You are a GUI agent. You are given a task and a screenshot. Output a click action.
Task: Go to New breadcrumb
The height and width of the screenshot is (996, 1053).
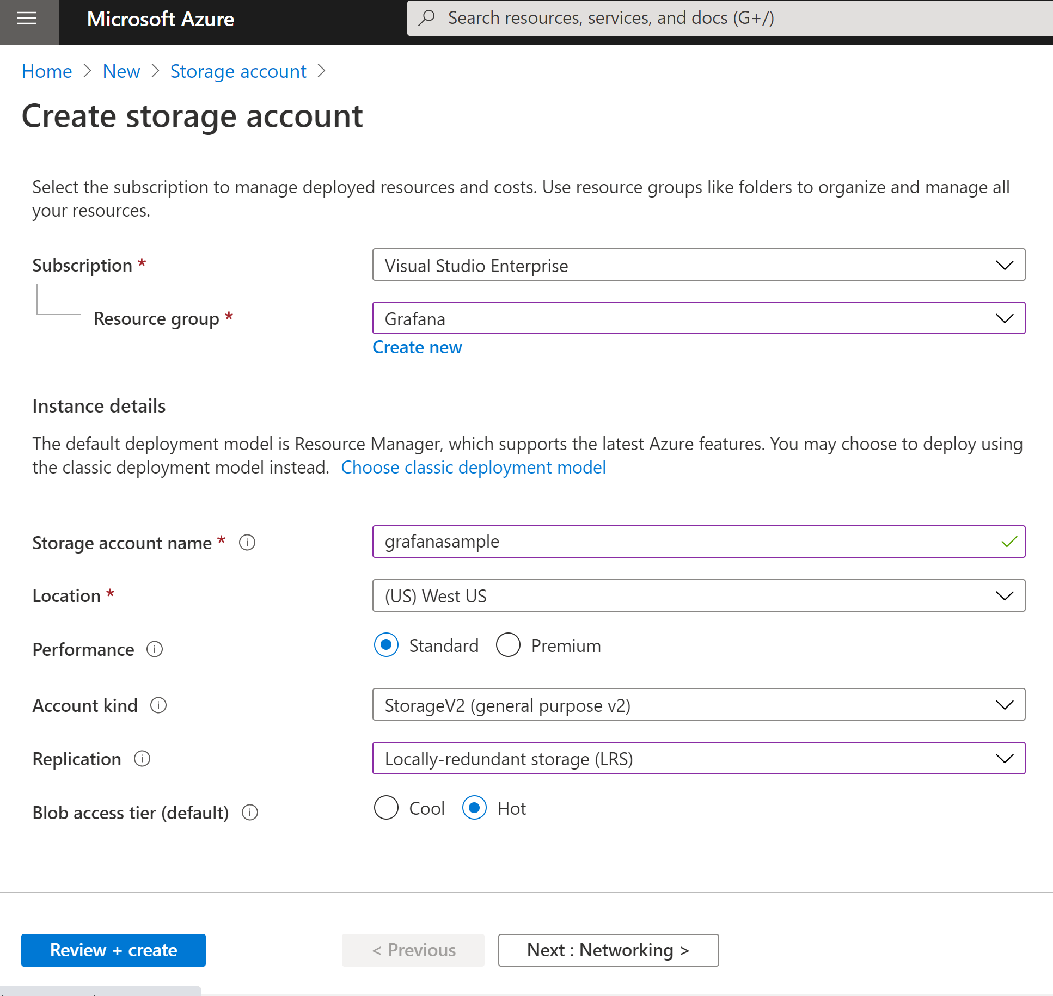pyautogui.click(x=121, y=71)
